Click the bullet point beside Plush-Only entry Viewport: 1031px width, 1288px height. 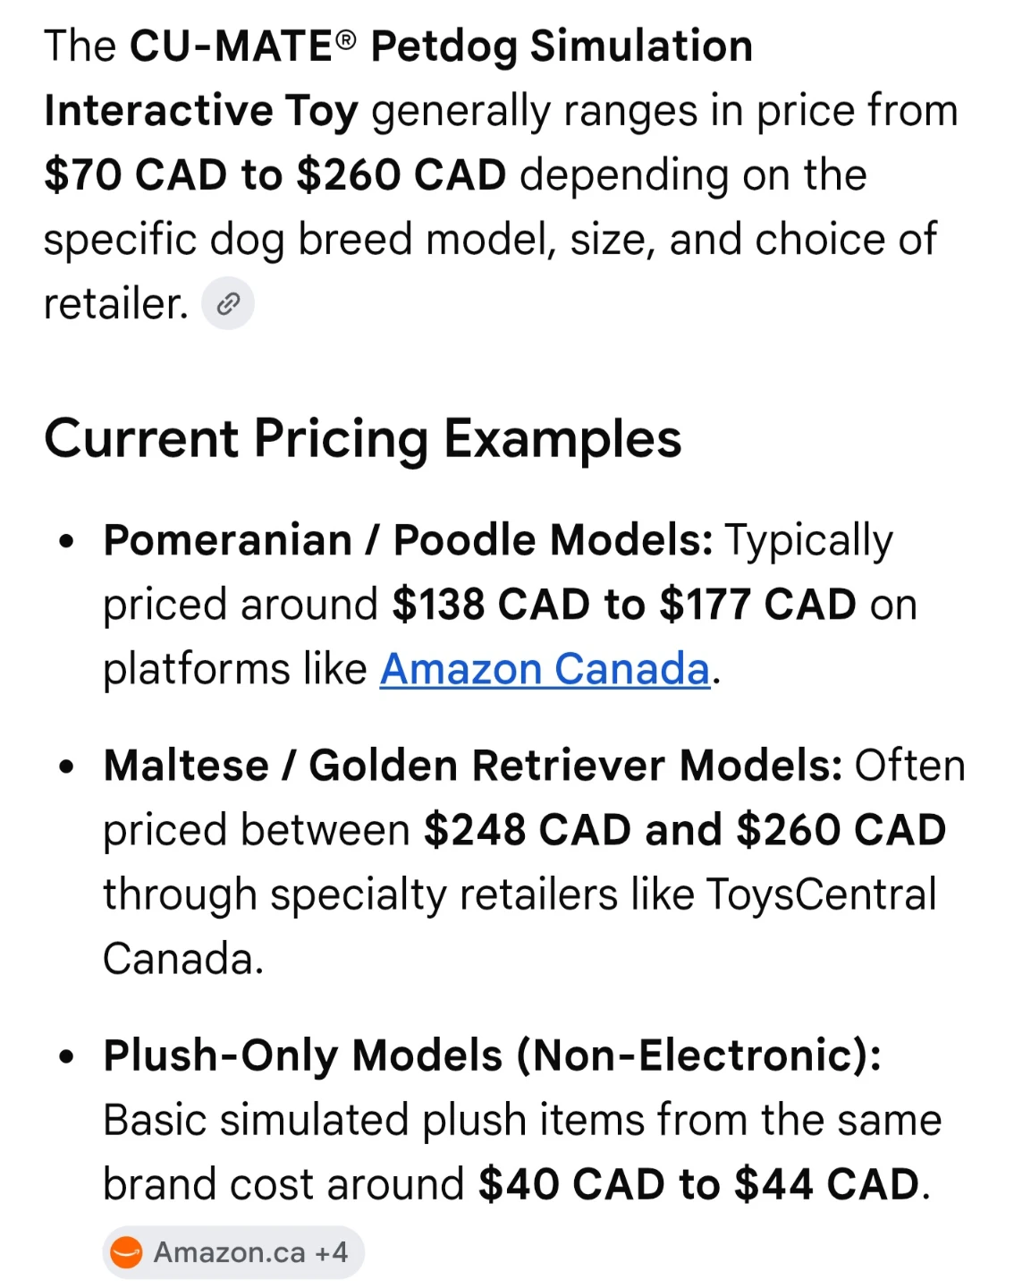click(x=66, y=1057)
